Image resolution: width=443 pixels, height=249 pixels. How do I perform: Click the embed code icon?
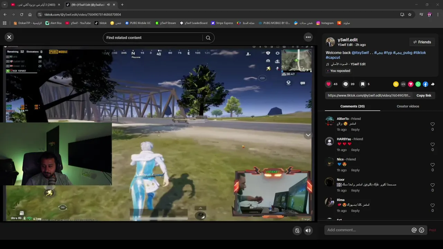[403, 84]
